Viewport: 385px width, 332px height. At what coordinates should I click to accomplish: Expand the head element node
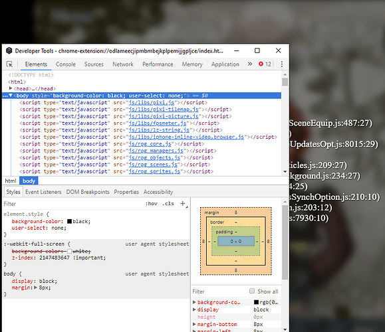pos(11,88)
